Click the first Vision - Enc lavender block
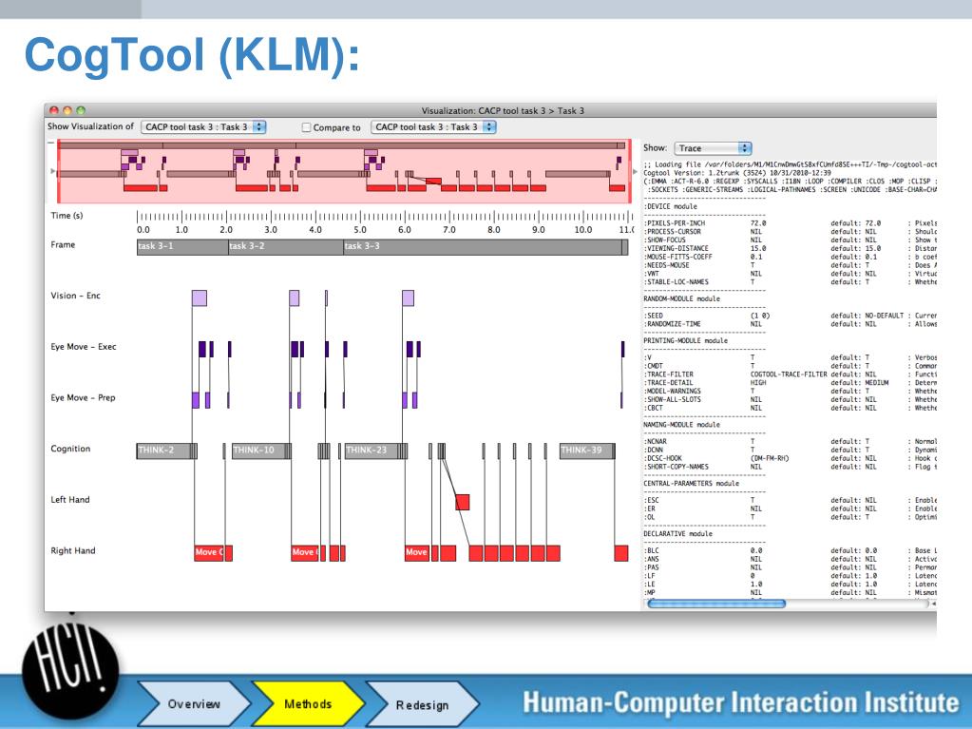Image resolution: width=972 pixels, height=729 pixels. 199,298
